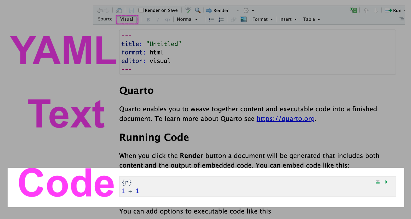This screenshot has height=219, width=411.
Task: Open the Normal paragraph style dropdown
Action: coord(187,19)
